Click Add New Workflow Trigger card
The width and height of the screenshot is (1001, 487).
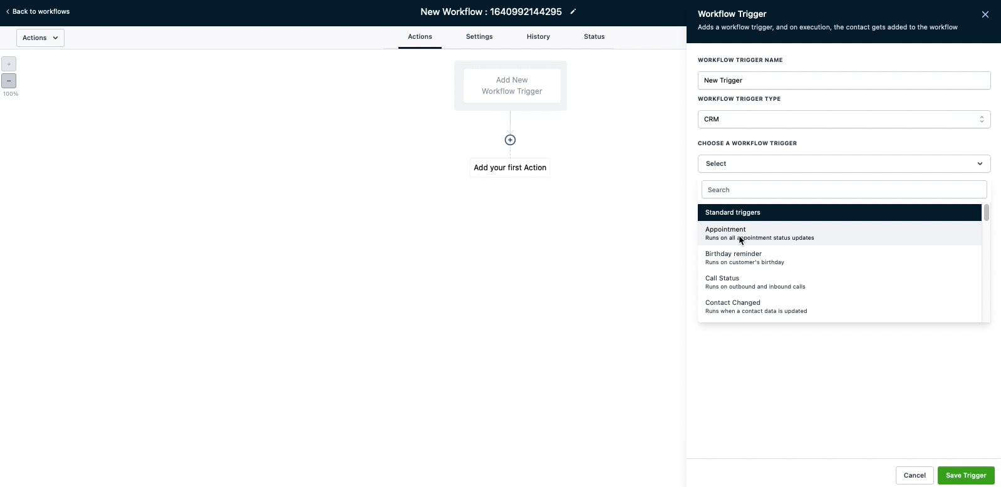click(511, 86)
